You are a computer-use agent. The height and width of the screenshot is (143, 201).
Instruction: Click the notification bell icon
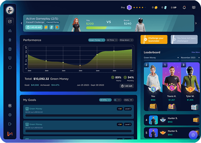click(x=184, y=8)
